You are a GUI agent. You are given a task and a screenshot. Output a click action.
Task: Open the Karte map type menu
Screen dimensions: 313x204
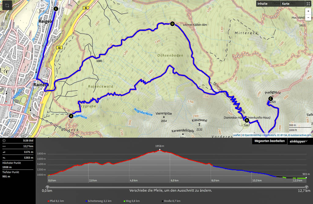(x=286, y=4)
